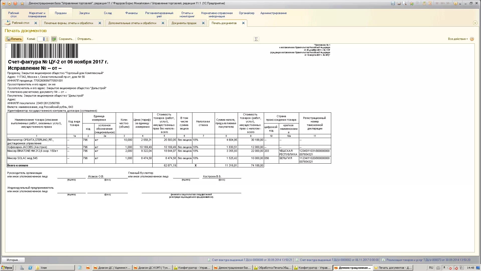
Task: Click the info "i" icon in title bar
Action: coord(456,3)
